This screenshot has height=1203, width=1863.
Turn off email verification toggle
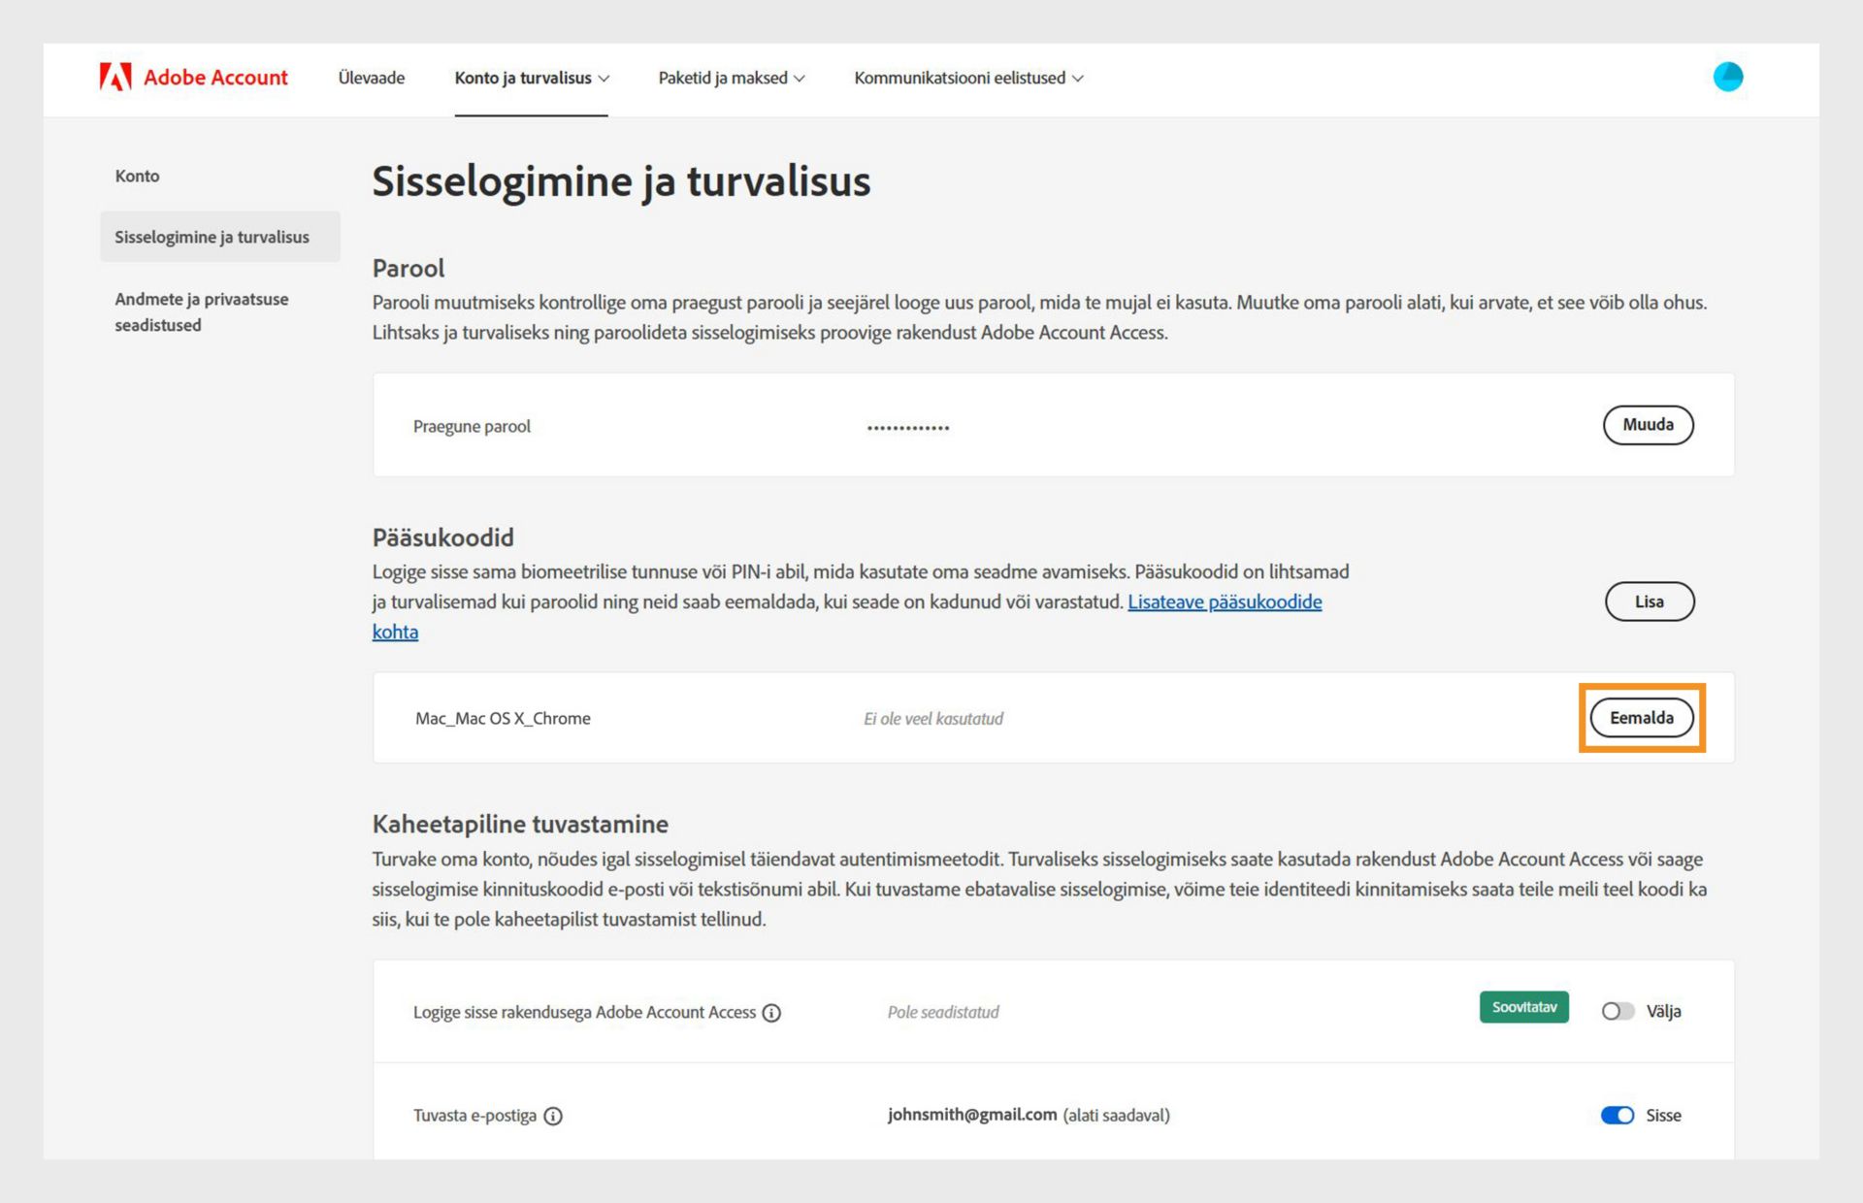pos(1617,1115)
